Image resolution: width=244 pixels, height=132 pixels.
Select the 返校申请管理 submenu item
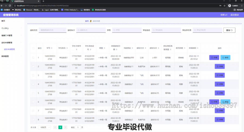coord(9,50)
